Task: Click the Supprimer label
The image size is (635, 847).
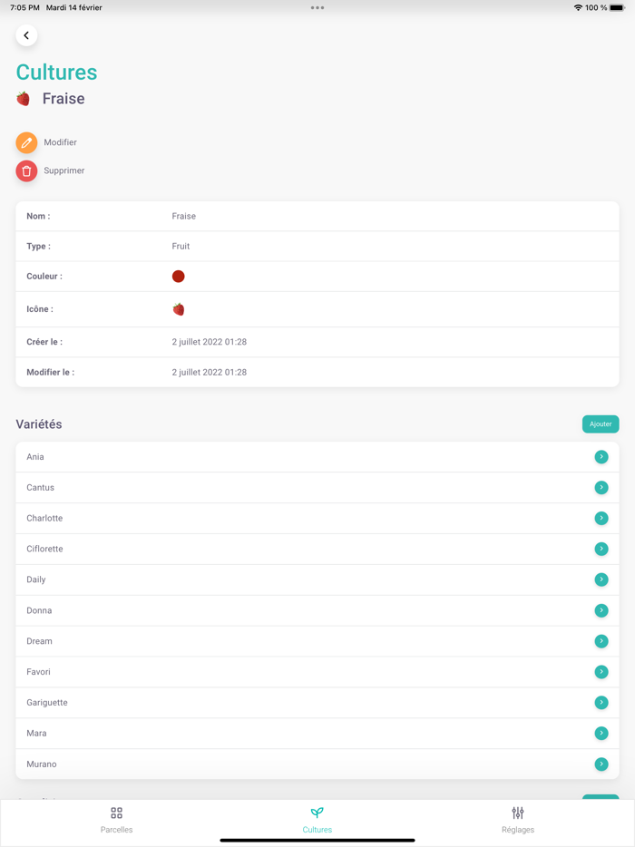Action: [63, 170]
